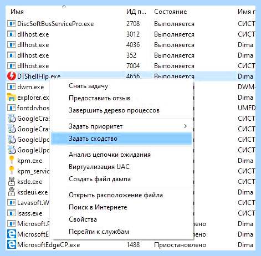The image size is (261, 256).
Task: Sort by the 'Состояние' column header
Action: click(170, 12)
